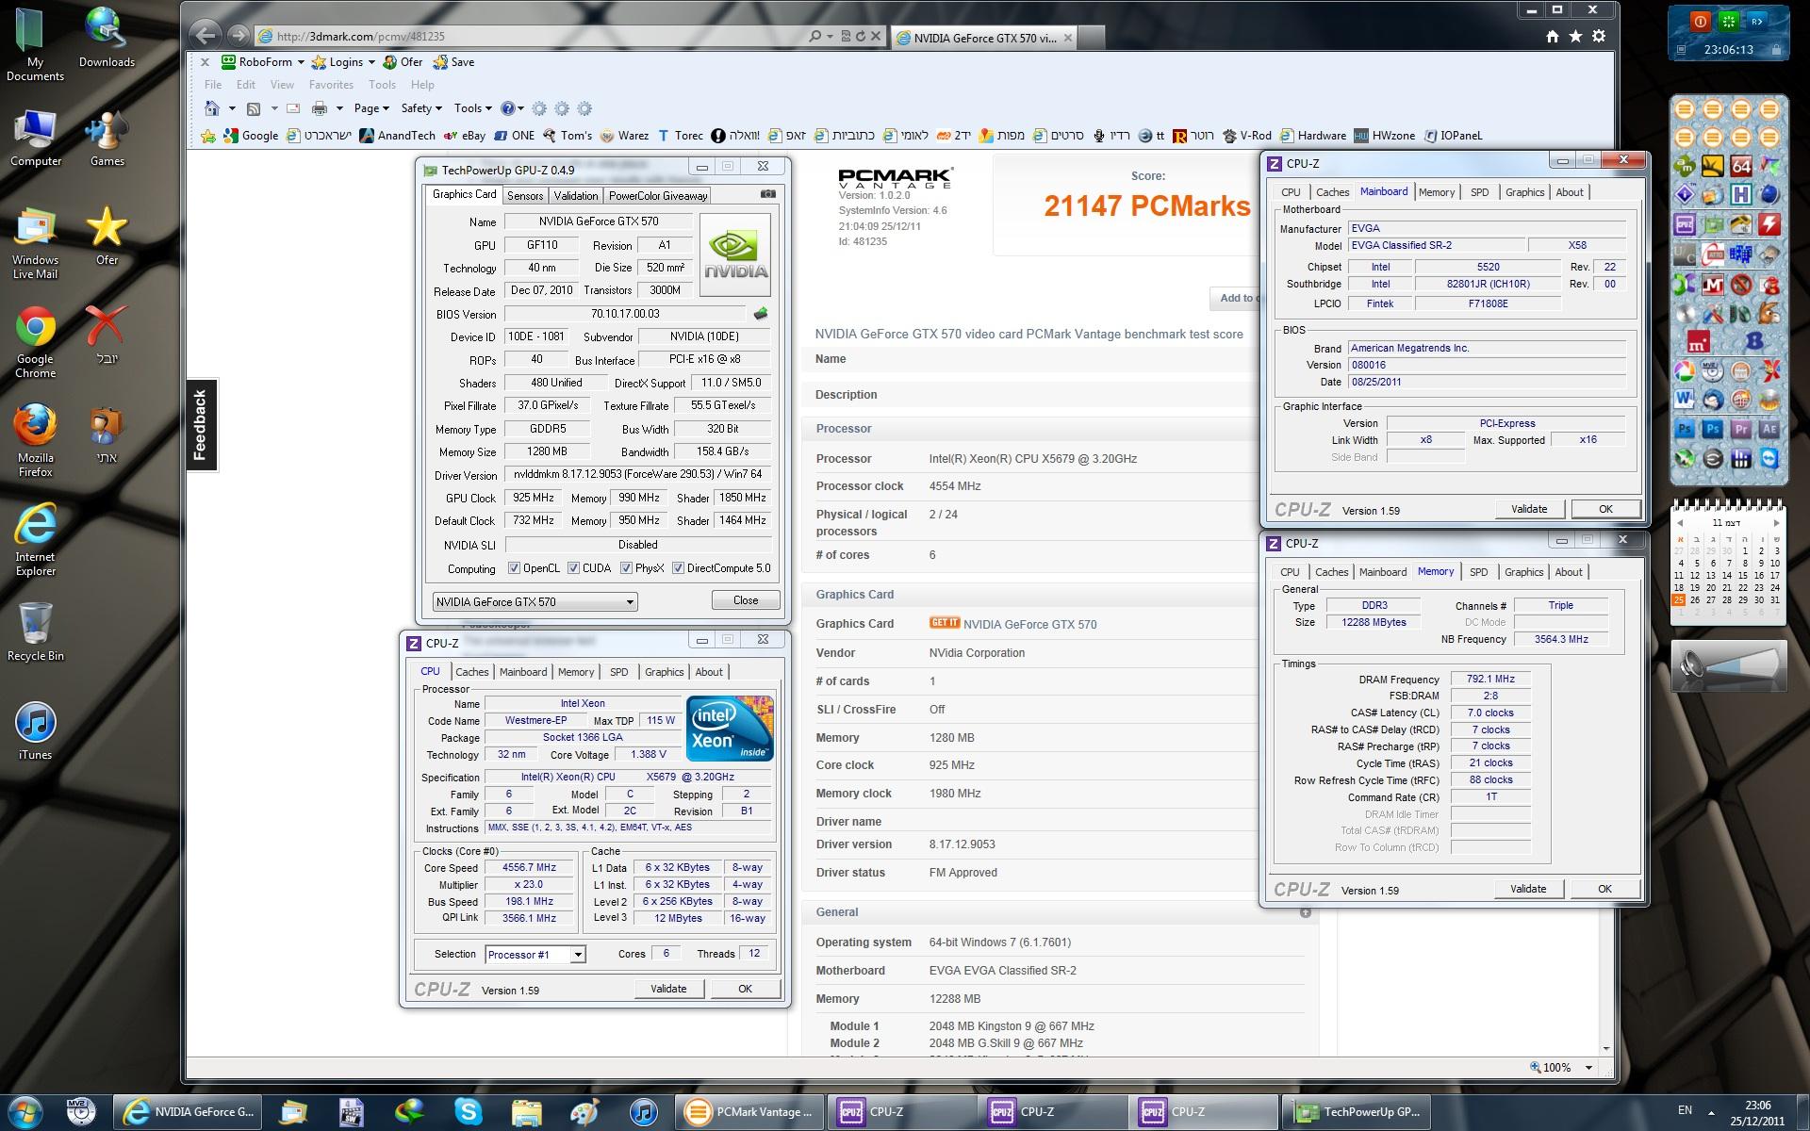Click the RSS feeds icon
The image size is (1810, 1131).
pyautogui.click(x=253, y=108)
